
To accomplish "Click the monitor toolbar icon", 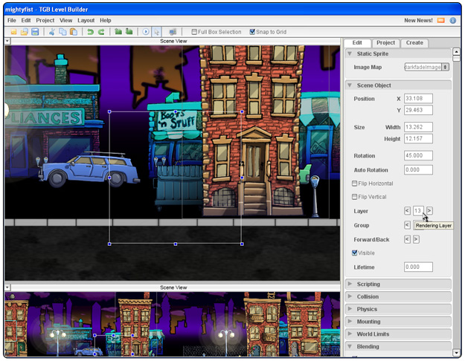I will point(173,32).
